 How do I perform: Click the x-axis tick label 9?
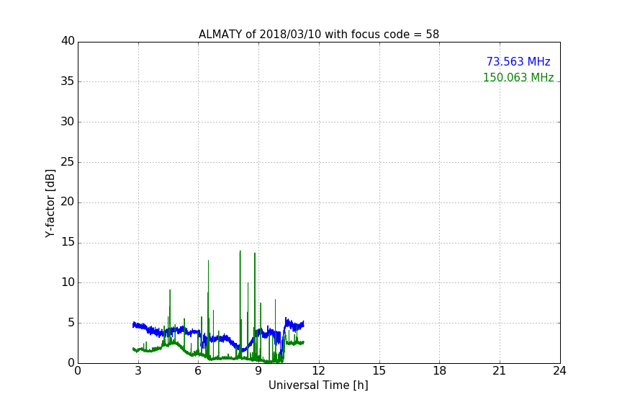(x=258, y=371)
